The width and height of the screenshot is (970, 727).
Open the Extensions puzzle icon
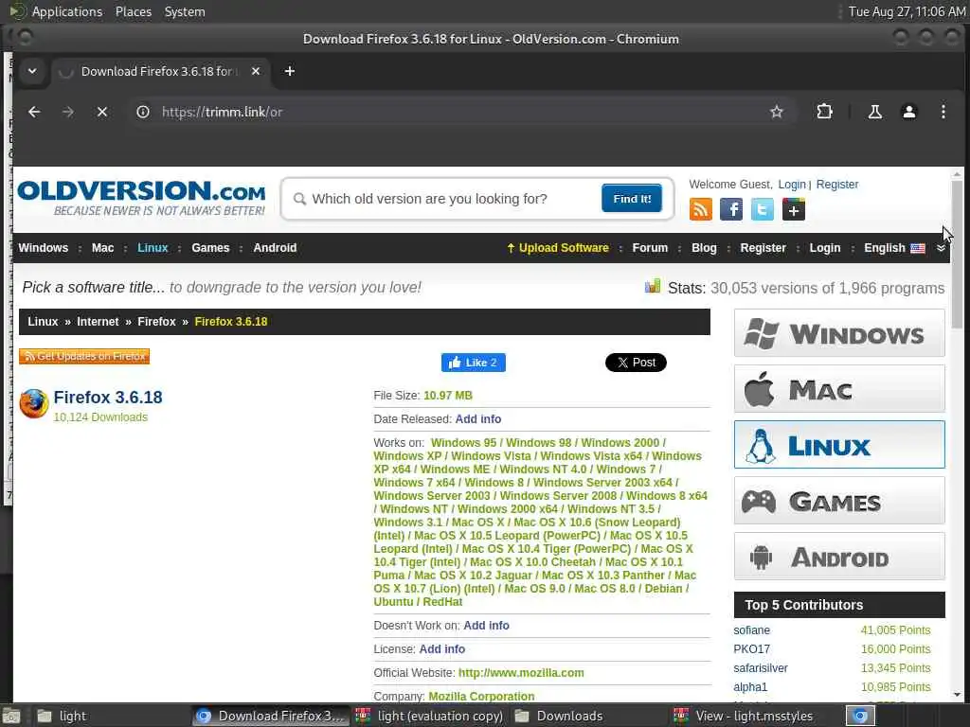click(824, 112)
